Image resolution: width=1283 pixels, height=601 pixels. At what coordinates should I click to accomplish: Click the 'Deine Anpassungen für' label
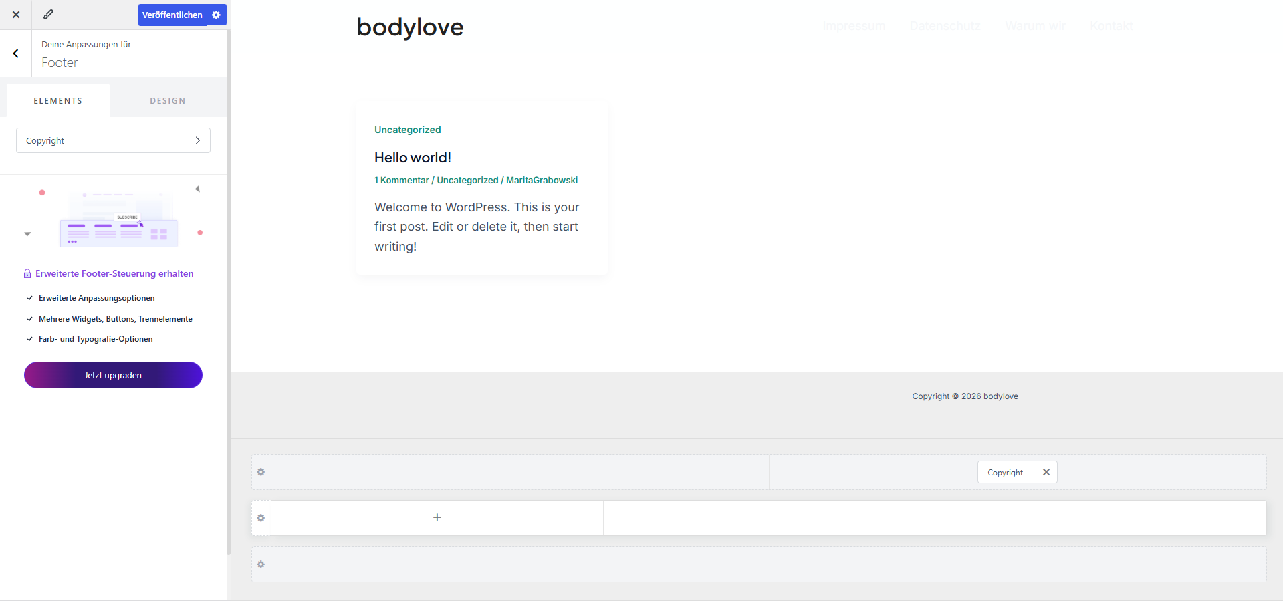tap(86, 45)
